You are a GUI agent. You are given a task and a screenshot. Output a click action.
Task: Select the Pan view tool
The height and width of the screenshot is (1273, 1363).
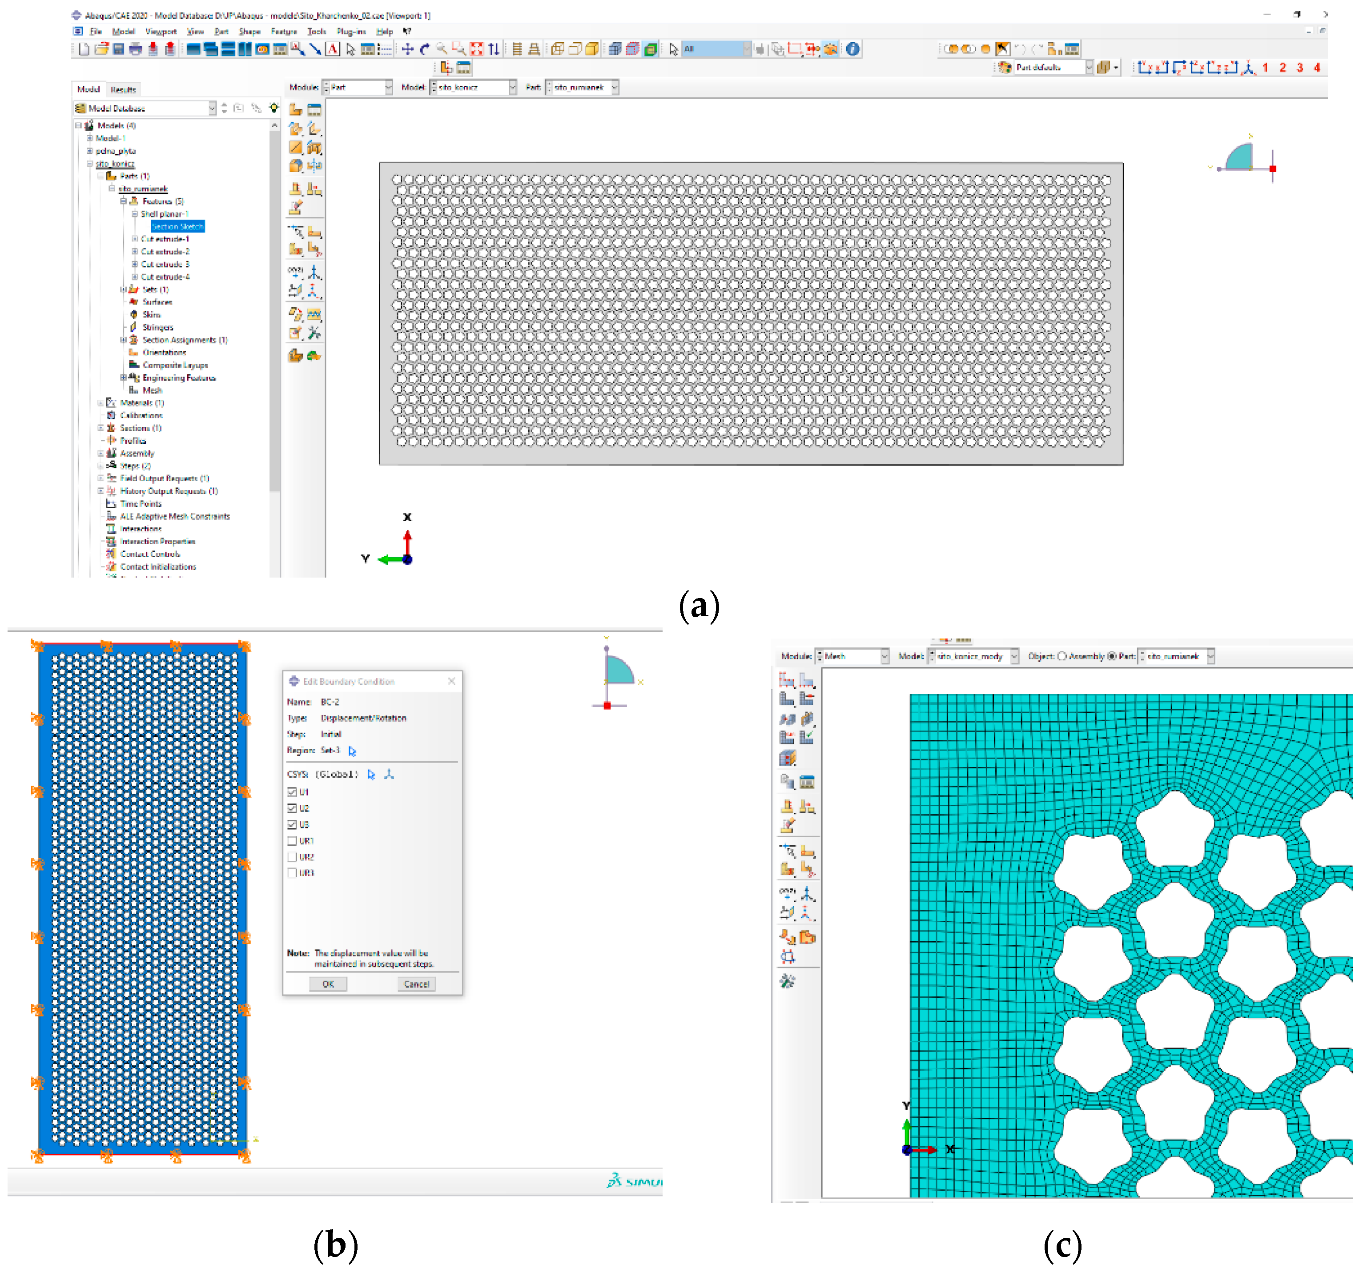[x=407, y=49]
